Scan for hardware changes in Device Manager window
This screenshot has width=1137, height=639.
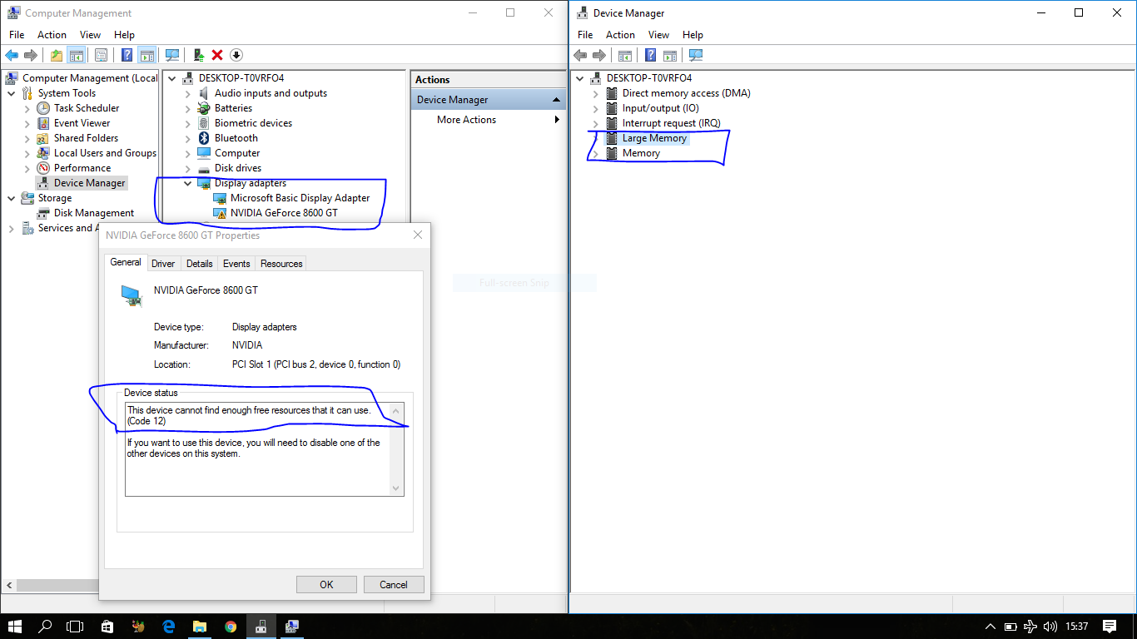click(x=696, y=55)
